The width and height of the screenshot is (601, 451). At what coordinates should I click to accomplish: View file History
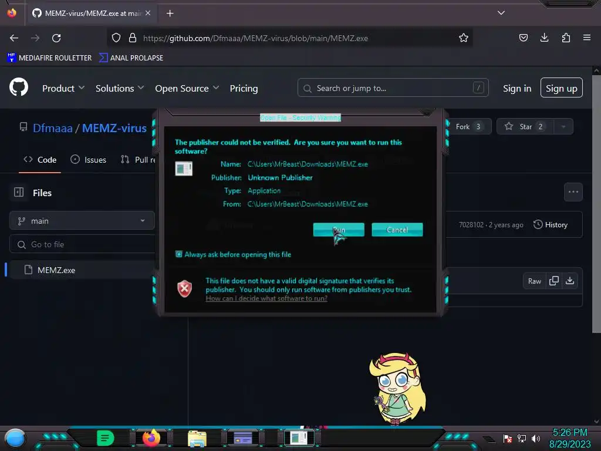pyautogui.click(x=551, y=225)
